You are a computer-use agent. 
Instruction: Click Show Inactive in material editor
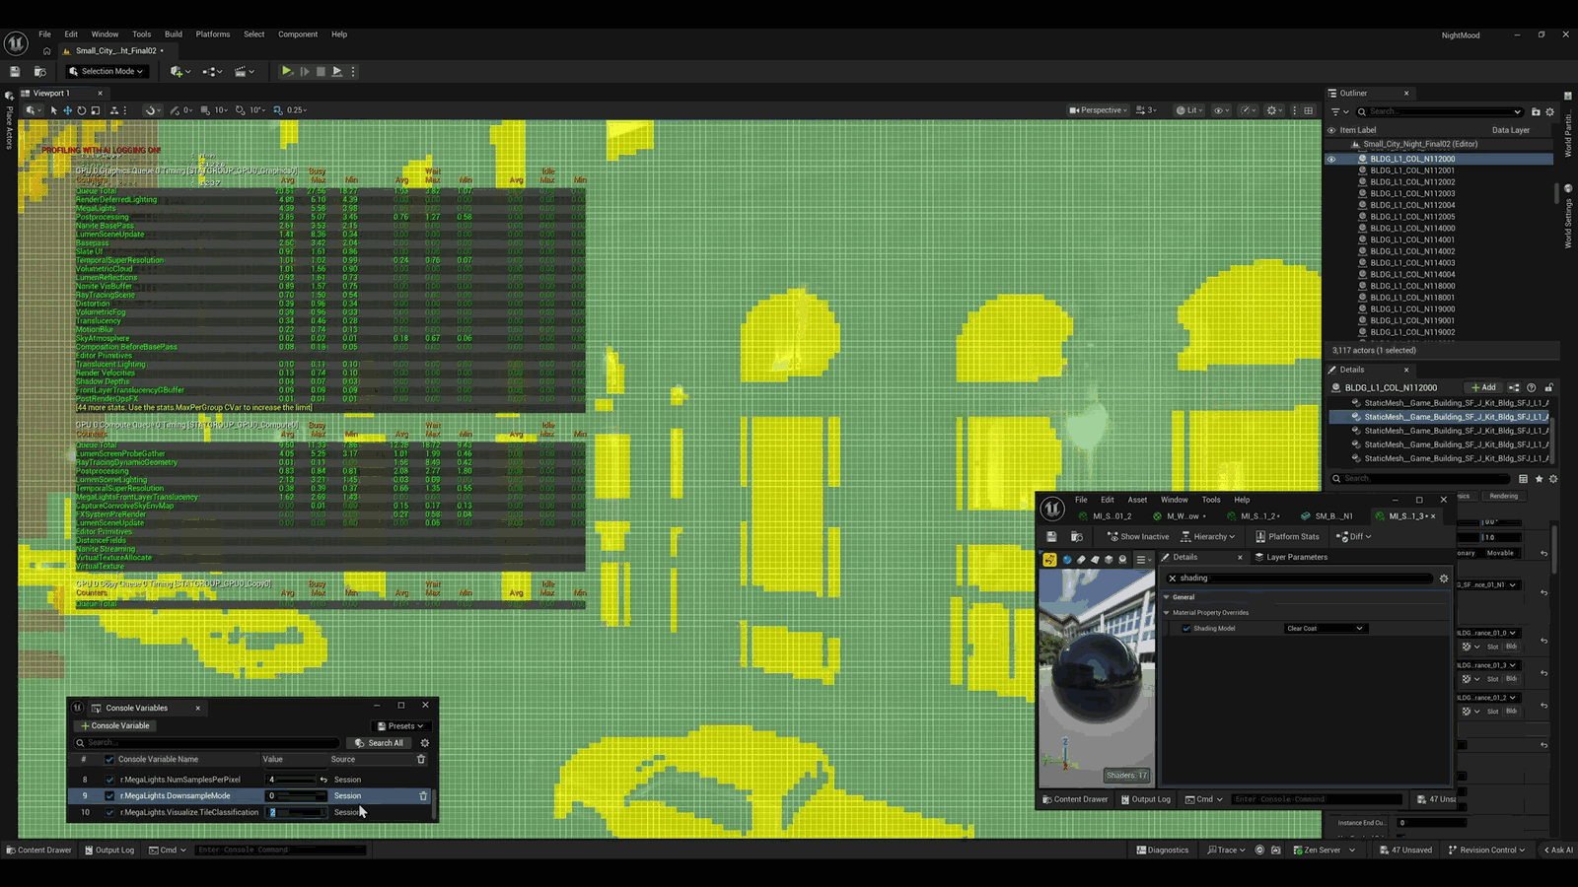tap(1138, 536)
